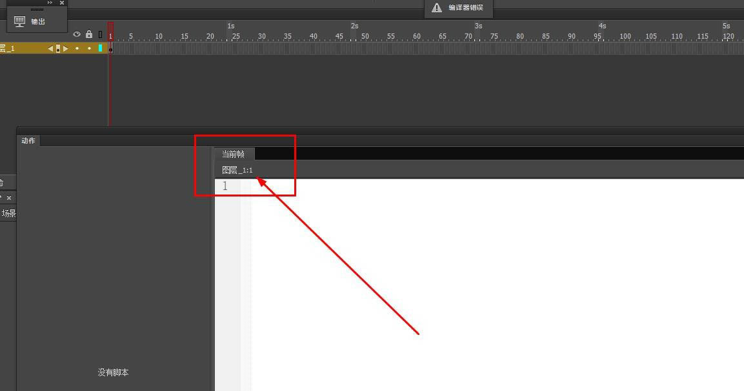Select keyframe at frame 1 on 层_1
The width and height of the screenshot is (744, 391).
(110, 48)
